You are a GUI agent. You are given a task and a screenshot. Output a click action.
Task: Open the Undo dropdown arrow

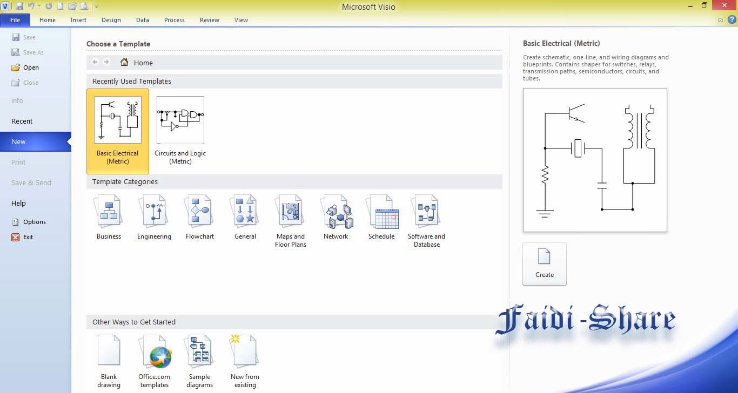[x=39, y=6]
